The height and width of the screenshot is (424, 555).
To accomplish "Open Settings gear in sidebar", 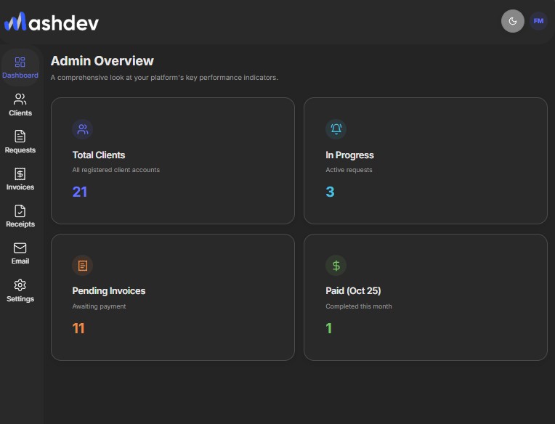I will point(20,285).
